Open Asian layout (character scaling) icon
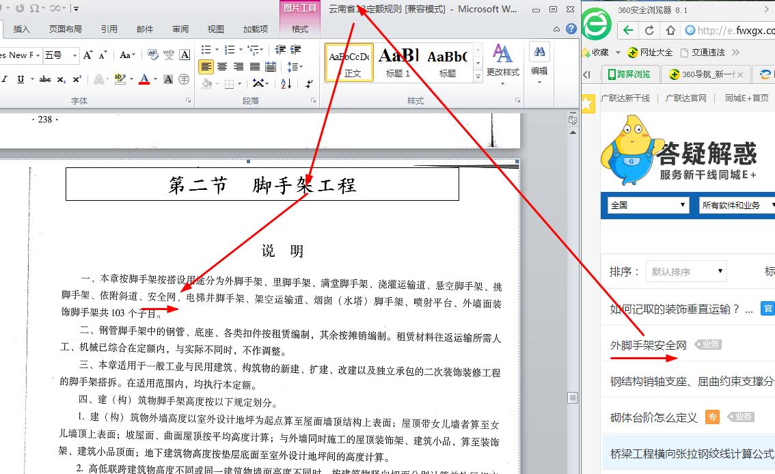The image size is (775, 474). (x=260, y=83)
